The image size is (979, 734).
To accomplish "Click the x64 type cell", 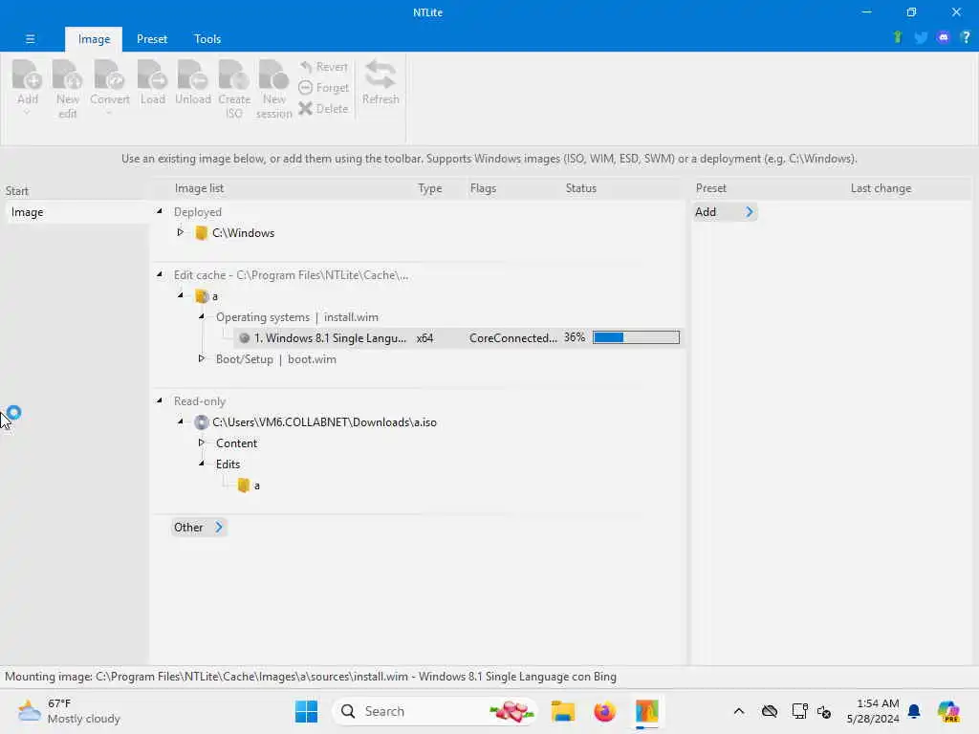I will coord(424,338).
